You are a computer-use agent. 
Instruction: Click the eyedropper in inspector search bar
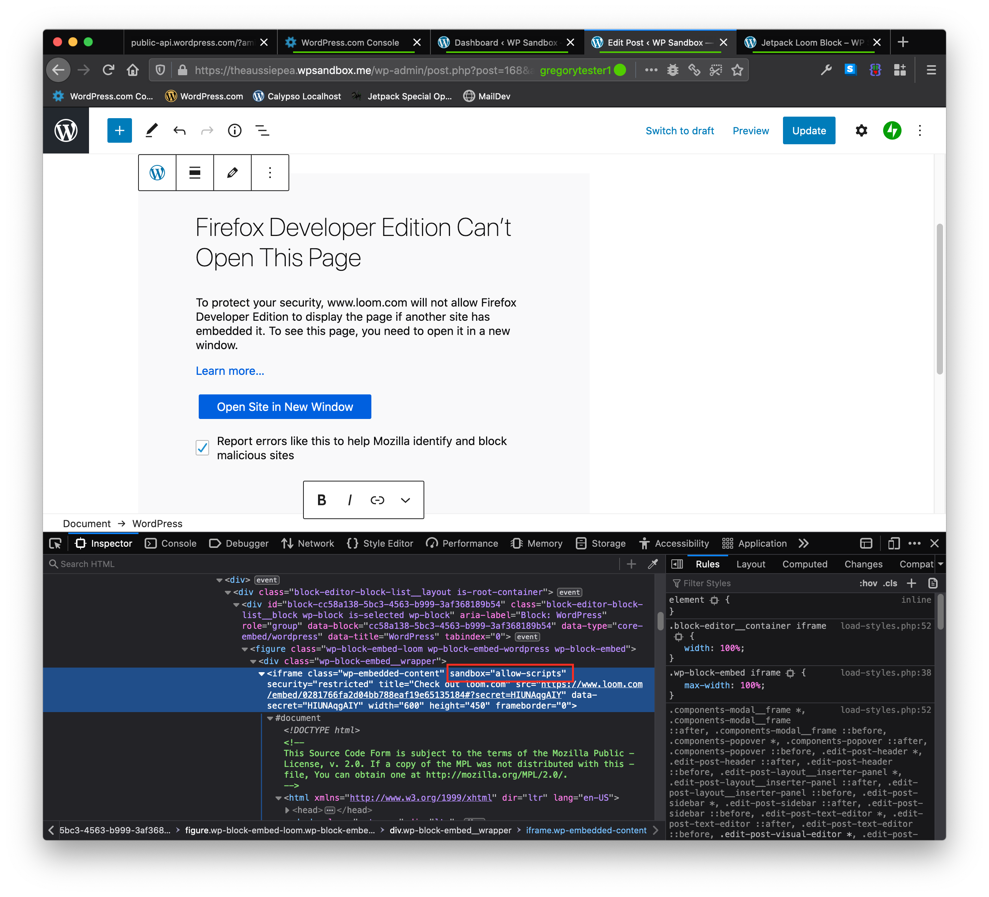pyautogui.click(x=653, y=564)
